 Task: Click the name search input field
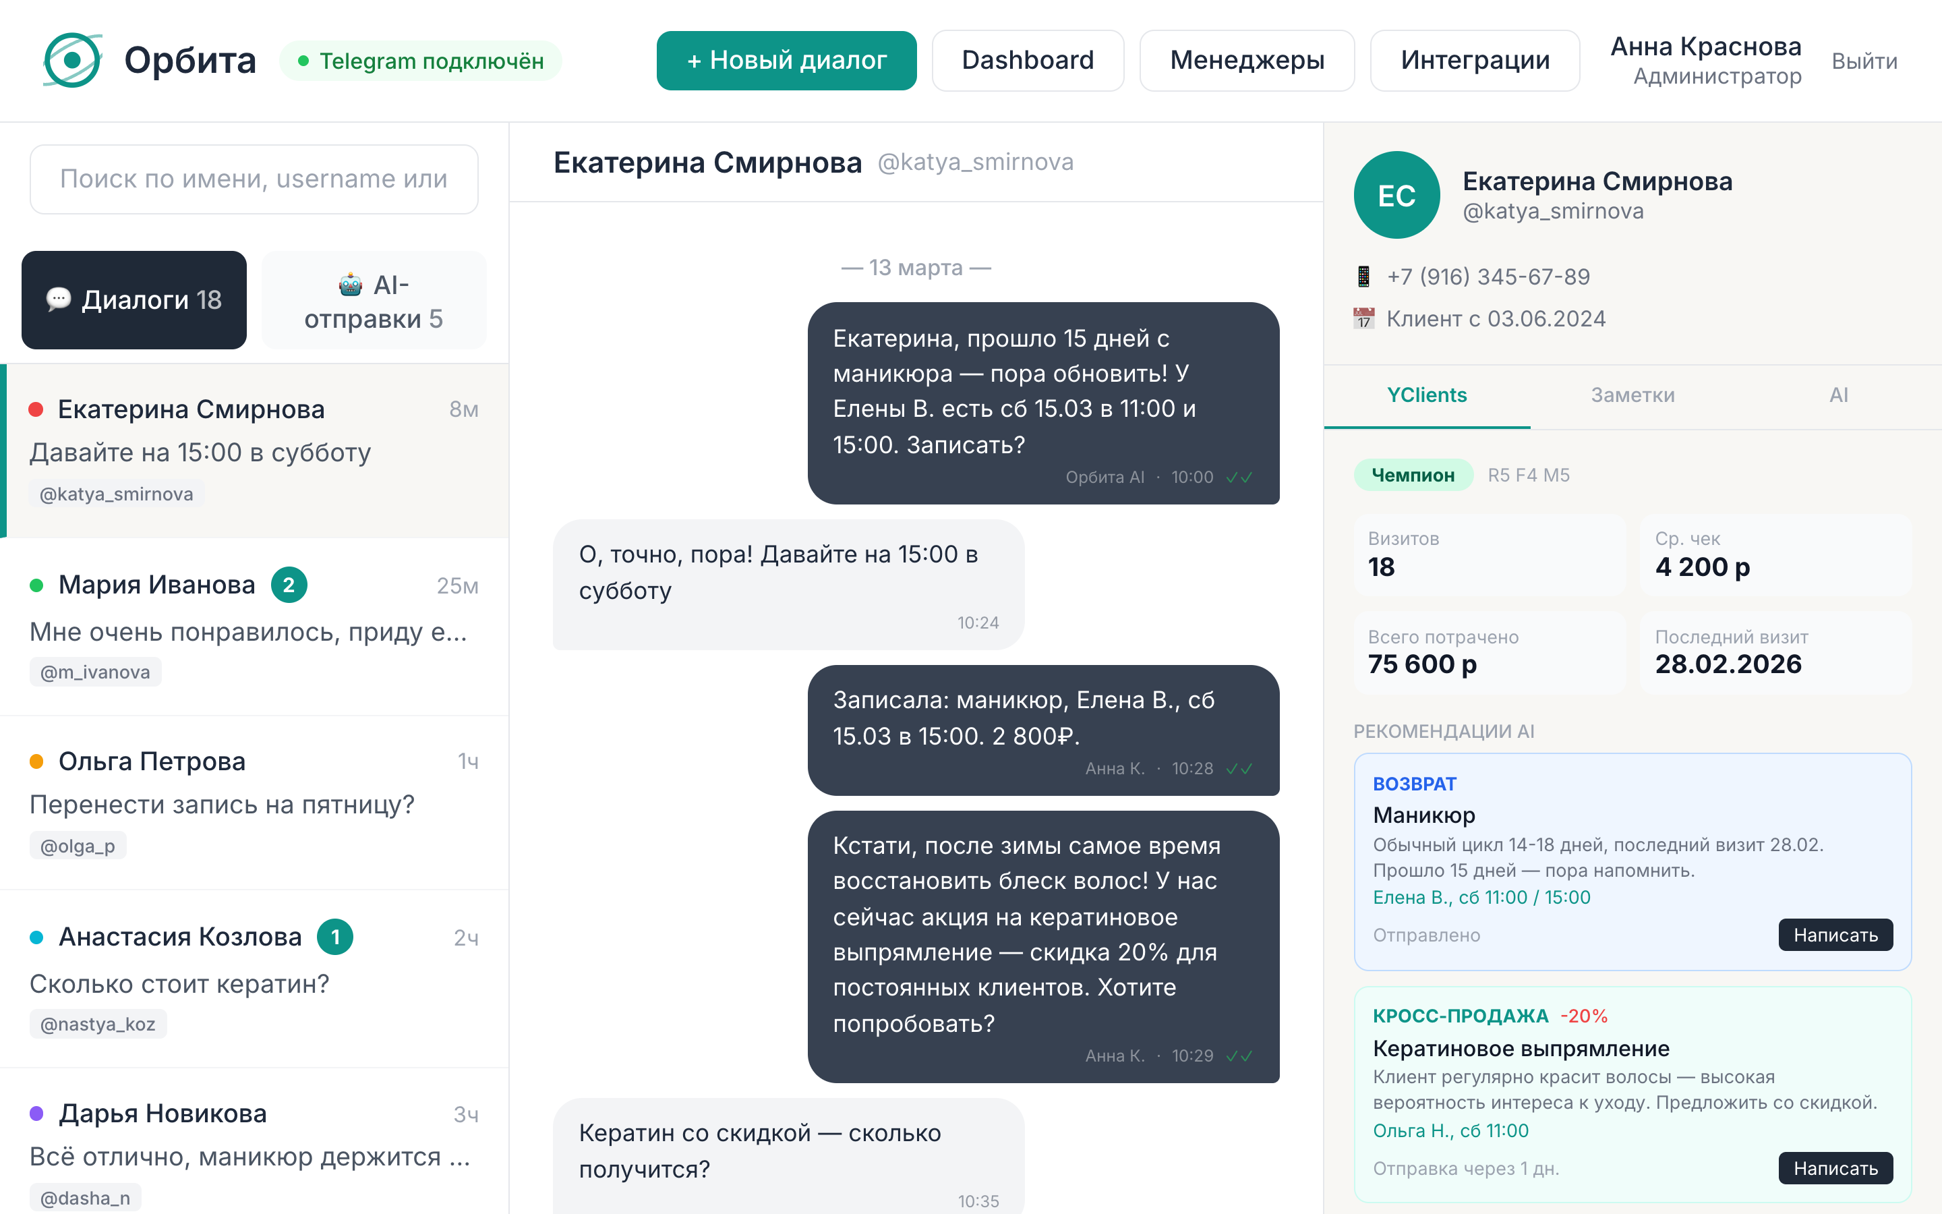point(254,179)
